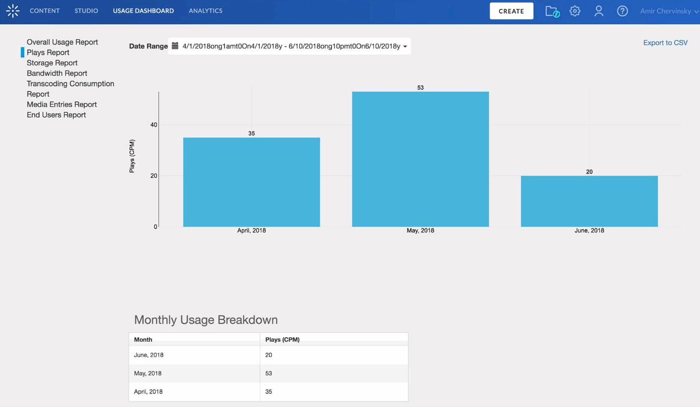Switch to the Studio tab
The width and height of the screenshot is (700, 407).
tap(86, 11)
